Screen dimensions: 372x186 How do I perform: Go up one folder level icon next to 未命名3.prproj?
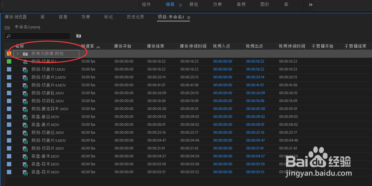(x=7, y=28)
